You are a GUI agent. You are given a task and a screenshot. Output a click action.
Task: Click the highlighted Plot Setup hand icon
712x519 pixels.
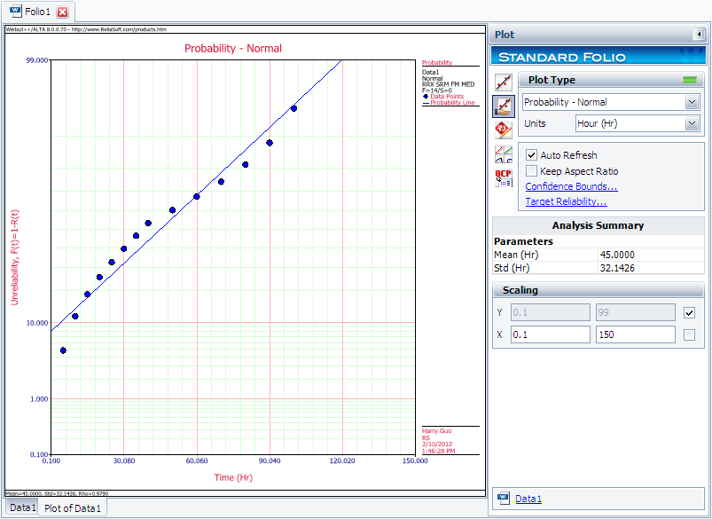(x=504, y=107)
